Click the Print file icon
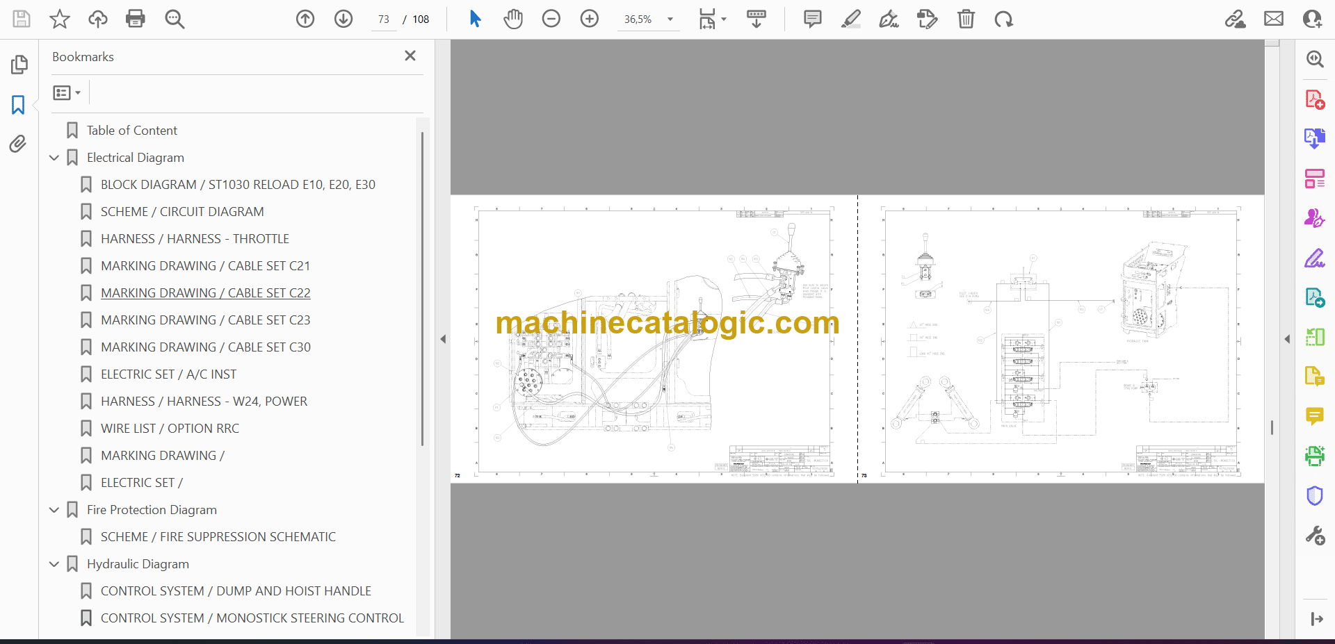Viewport: 1335px width, 644px height. pyautogui.click(x=136, y=19)
